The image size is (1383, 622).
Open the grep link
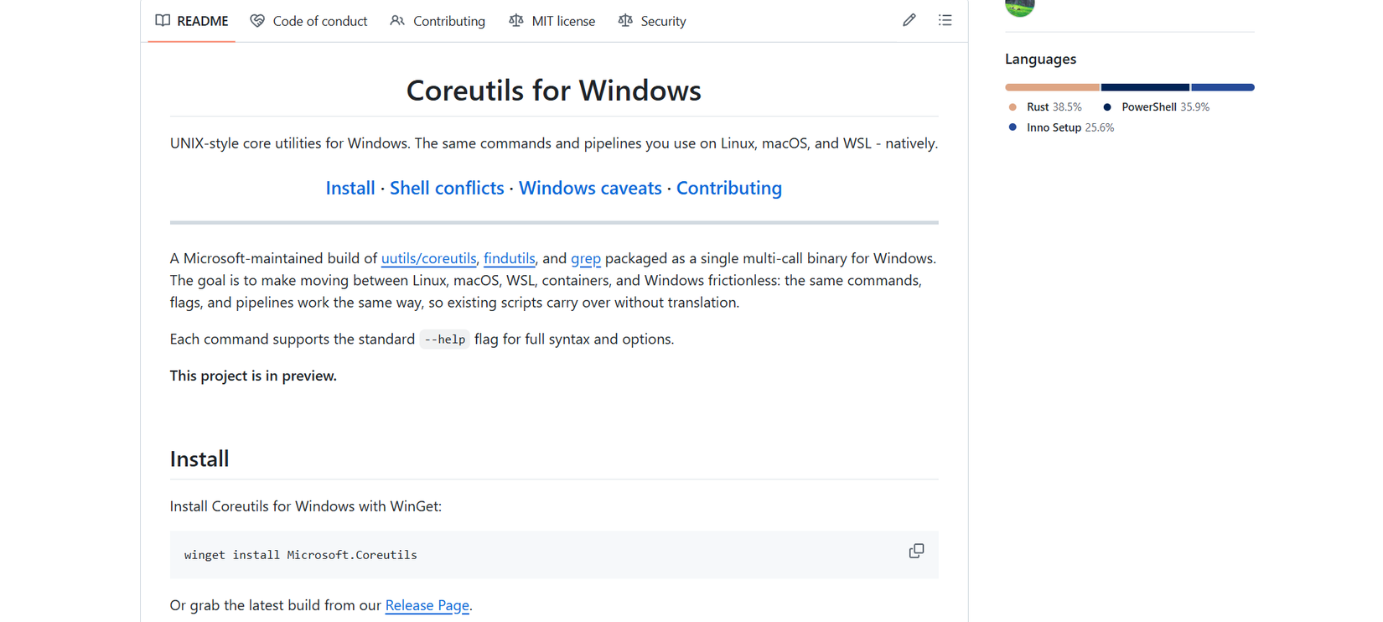[586, 258]
